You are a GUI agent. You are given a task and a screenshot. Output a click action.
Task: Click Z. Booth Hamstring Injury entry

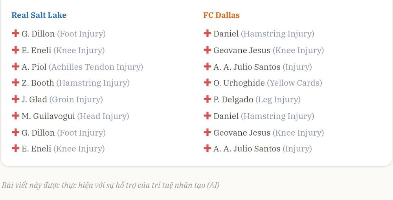71,83
